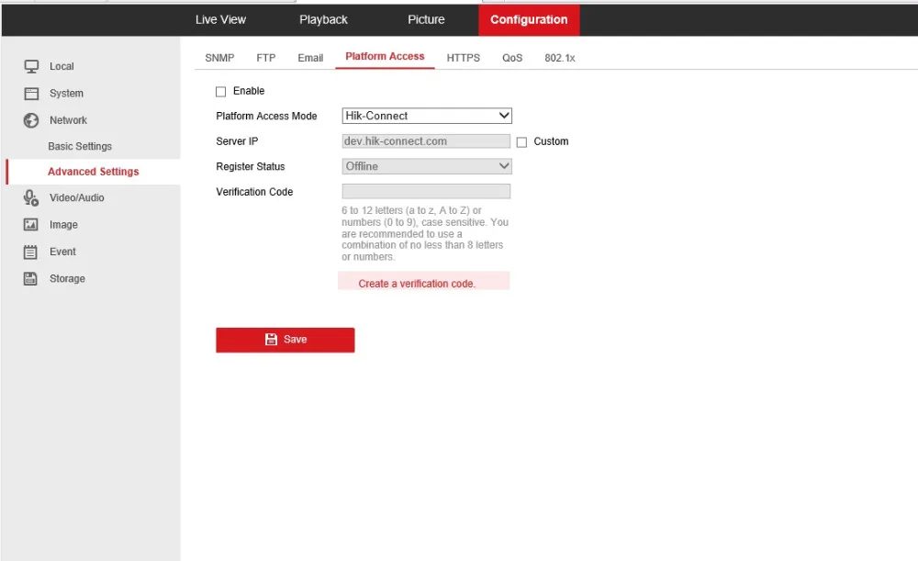
Task: Open the 802.1x tab
Action: pyautogui.click(x=560, y=58)
